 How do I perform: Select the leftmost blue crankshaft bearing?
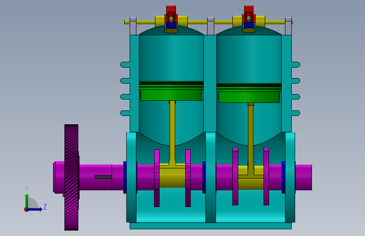[125, 177]
